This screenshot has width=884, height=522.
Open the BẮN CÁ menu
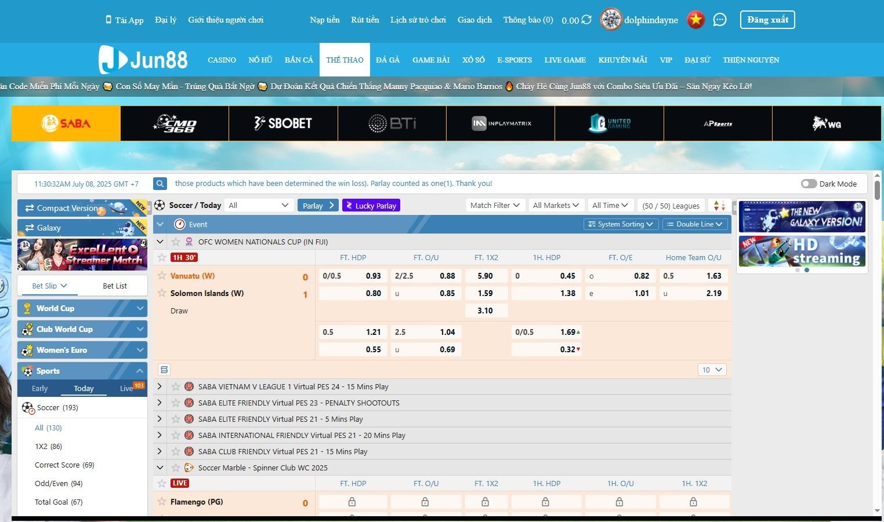(x=299, y=60)
